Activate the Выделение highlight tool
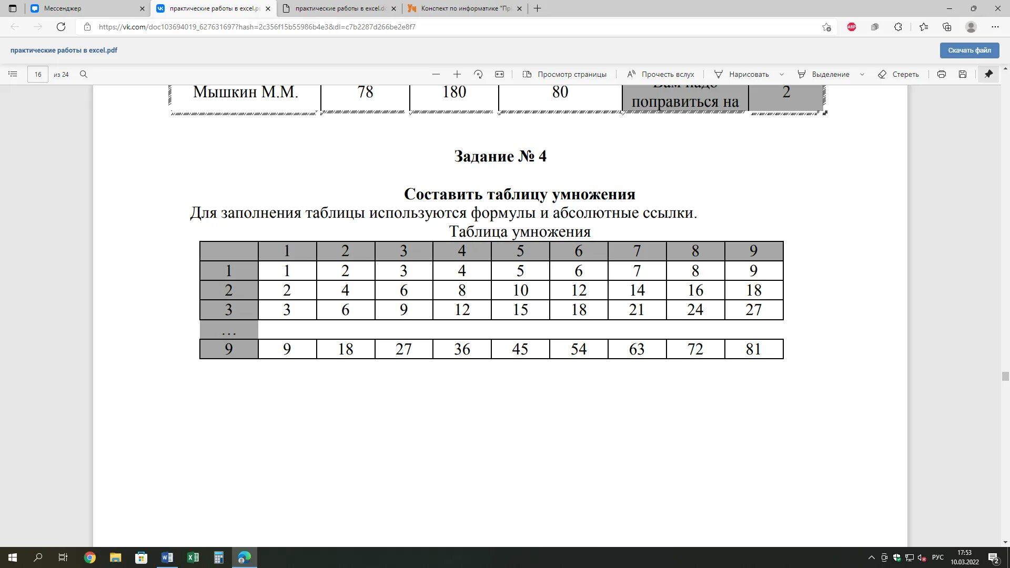 (x=823, y=74)
